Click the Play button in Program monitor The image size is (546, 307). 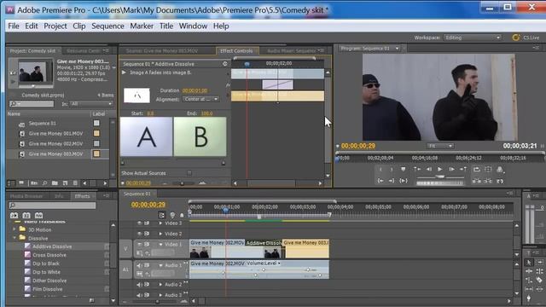click(440, 169)
